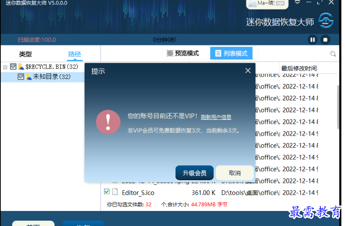The image size is (345, 226).
Task: Sort by the 最后修改时间 column header
Action: 299,69
